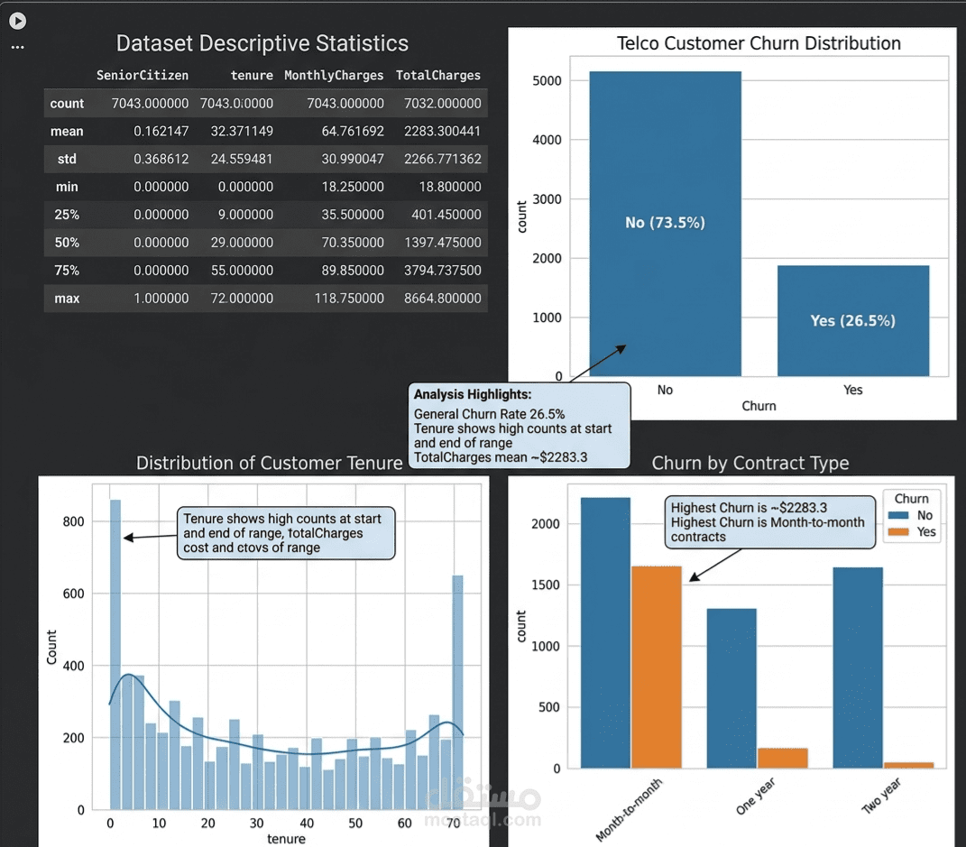Viewport: 966px width, 847px height.
Task: Select the tenure max value 72.000000
Action: point(242,299)
